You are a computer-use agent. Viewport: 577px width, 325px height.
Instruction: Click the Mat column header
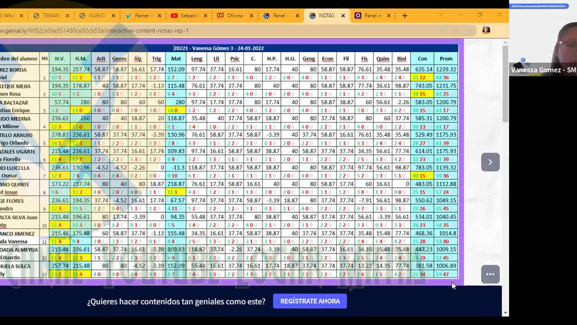tap(176, 59)
